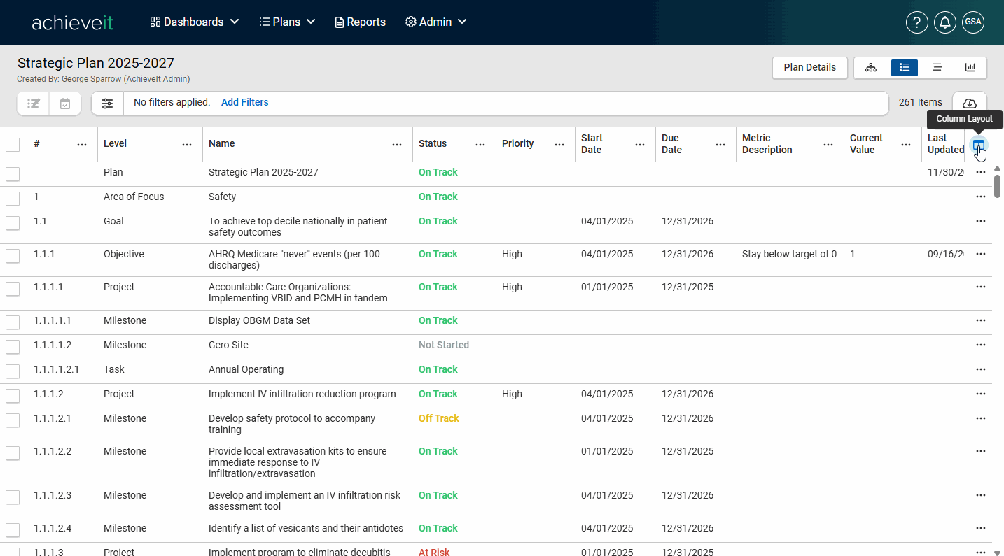Open the Help question mark icon

[x=917, y=22]
